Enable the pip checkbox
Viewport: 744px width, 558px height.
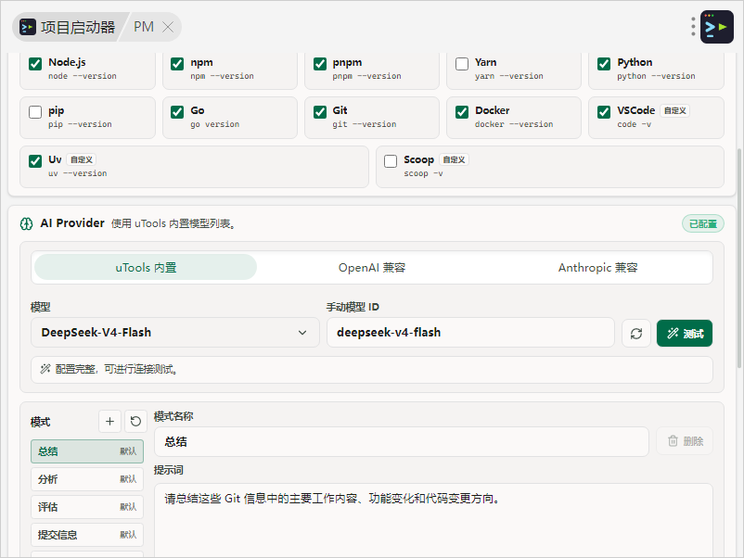[35, 112]
